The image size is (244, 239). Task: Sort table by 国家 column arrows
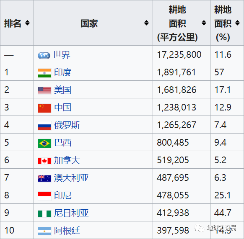(x=146, y=23)
